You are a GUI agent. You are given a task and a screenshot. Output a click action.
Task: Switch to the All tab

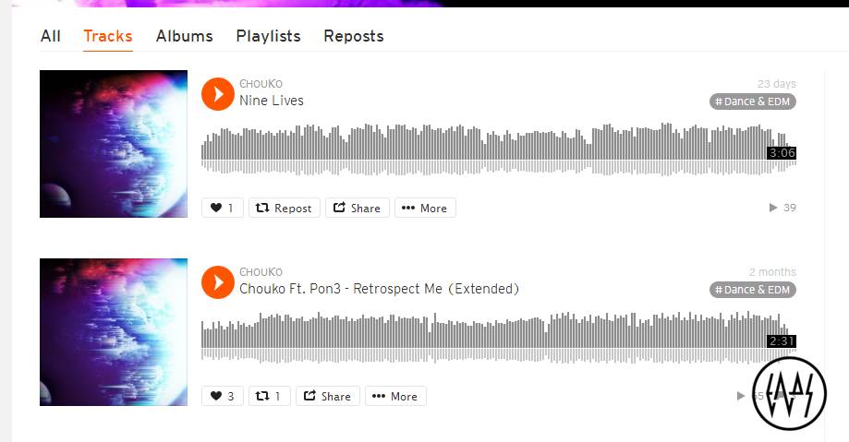point(51,36)
